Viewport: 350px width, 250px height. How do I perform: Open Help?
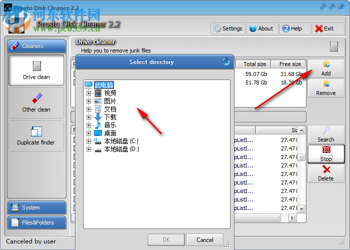click(295, 28)
